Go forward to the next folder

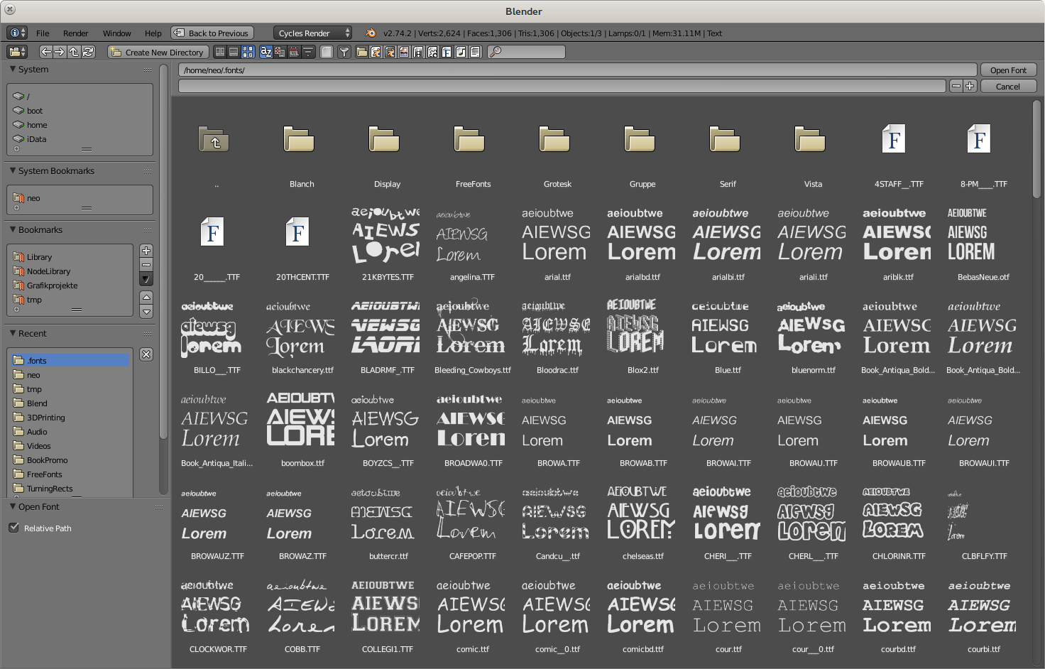tap(60, 52)
